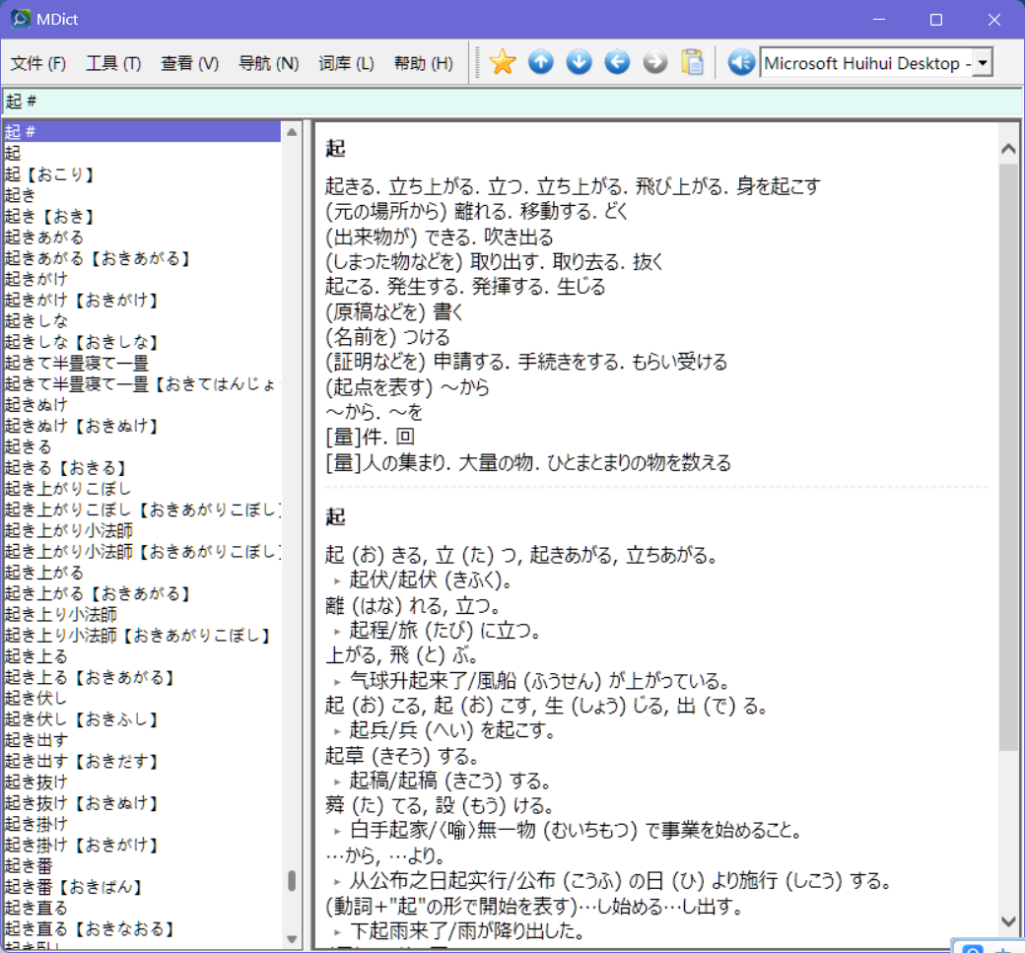Go to next entry with down arrow

tap(579, 63)
